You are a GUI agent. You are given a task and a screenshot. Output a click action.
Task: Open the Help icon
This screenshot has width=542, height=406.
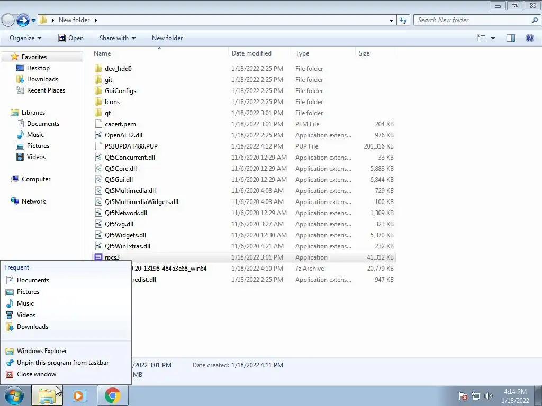click(x=529, y=38)
